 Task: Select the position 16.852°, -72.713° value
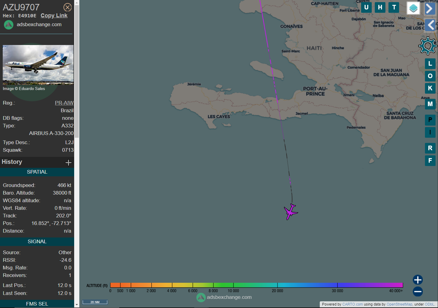click(x=51, y=223)
